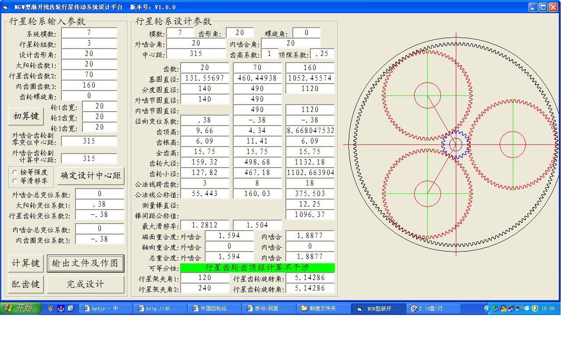Click the right red planet gear center circle
561x350 pixels.
point(513,144)
